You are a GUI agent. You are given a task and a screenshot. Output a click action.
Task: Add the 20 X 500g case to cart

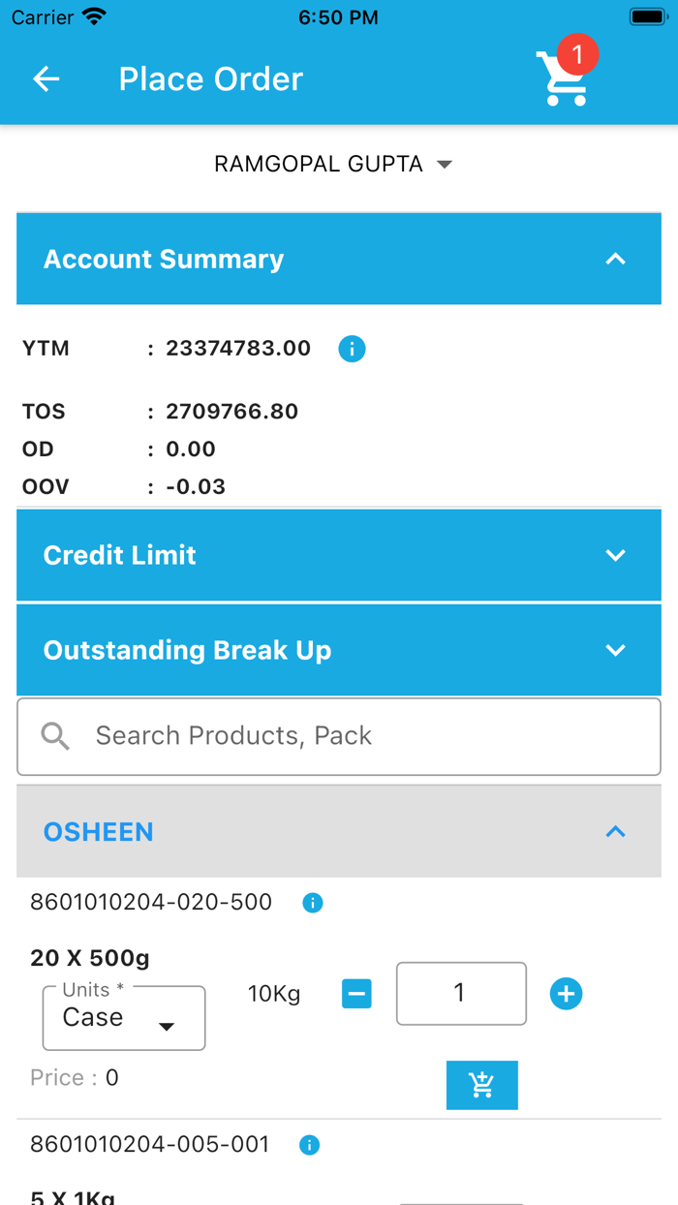pos(481,1085)
